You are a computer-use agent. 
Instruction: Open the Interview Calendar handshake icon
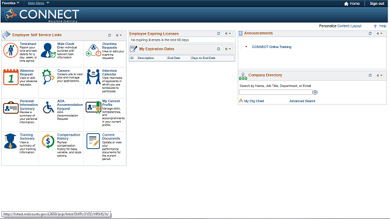point(93,77)
